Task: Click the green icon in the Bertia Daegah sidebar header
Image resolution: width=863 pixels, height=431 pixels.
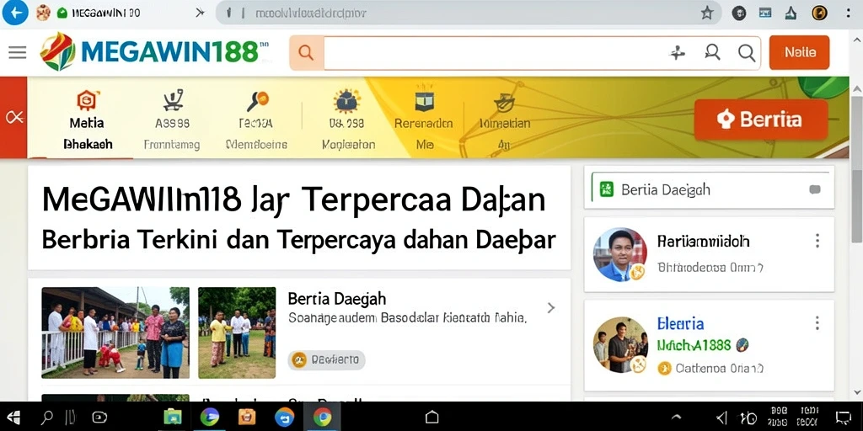Action: coord(607,189)
